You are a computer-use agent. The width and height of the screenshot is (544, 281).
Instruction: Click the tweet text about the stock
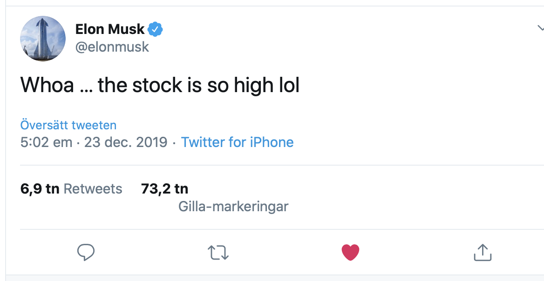click(160, 85)
